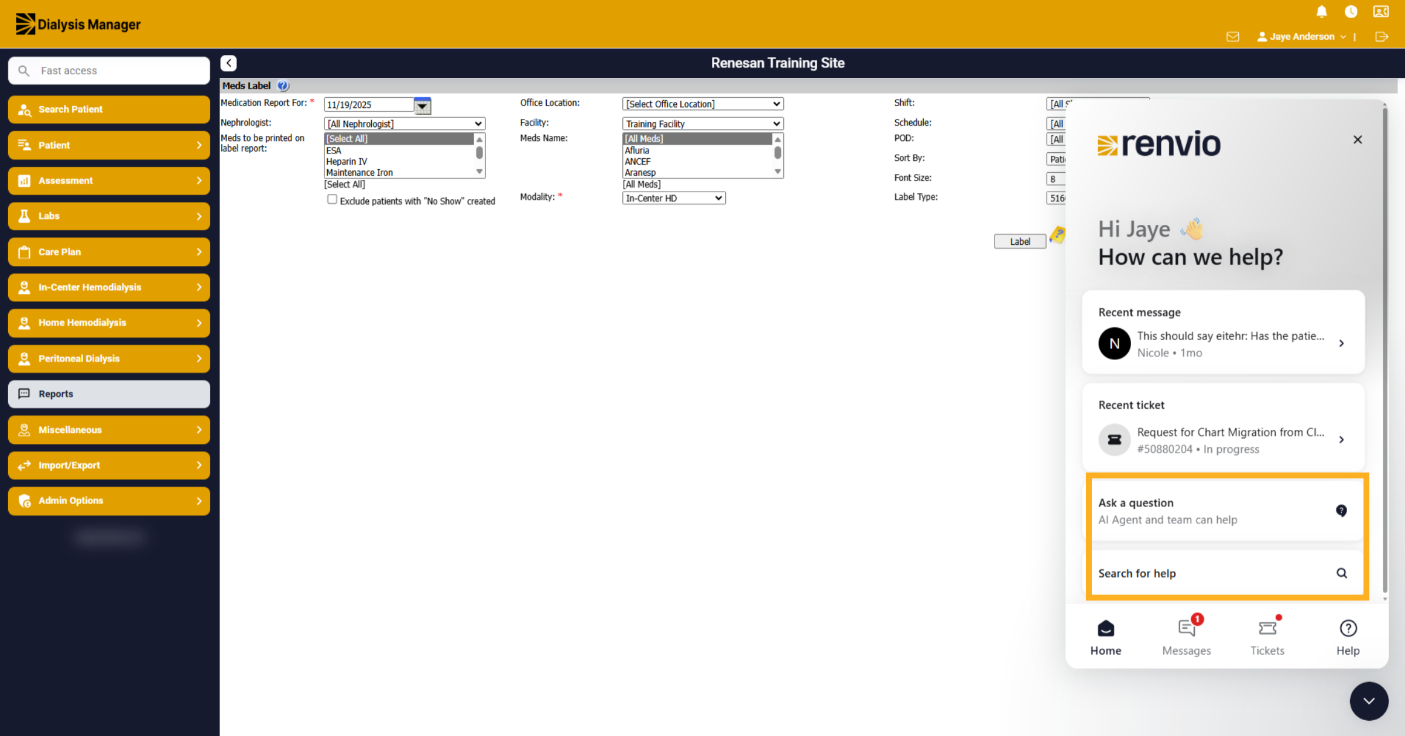Close the renvio help panel
Viewport: 1405px width, 736px height.
point(1358,140)
